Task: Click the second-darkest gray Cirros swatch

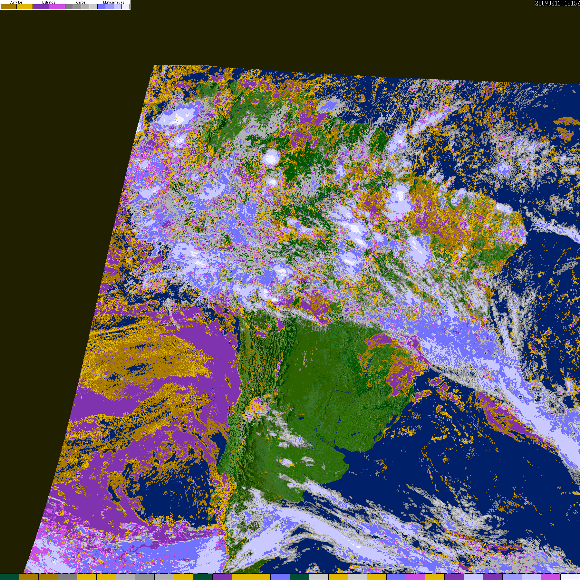Action: tap(77, 6)
